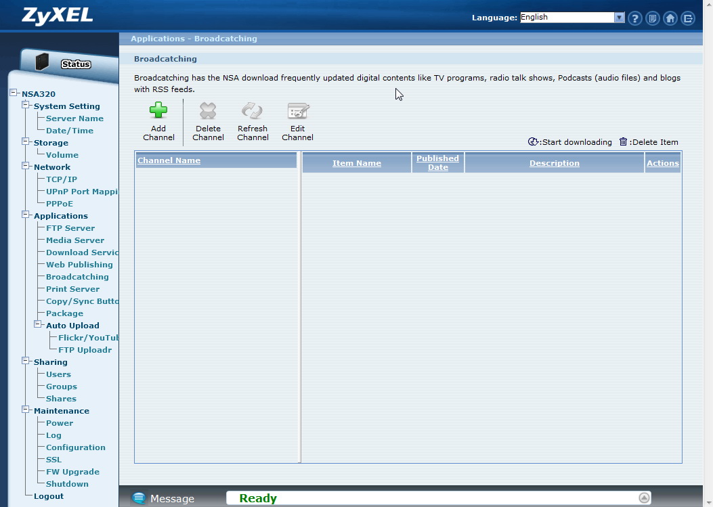Collapse the Sharing tree node
The image size is (713, 507).
(x=26, y=361)
